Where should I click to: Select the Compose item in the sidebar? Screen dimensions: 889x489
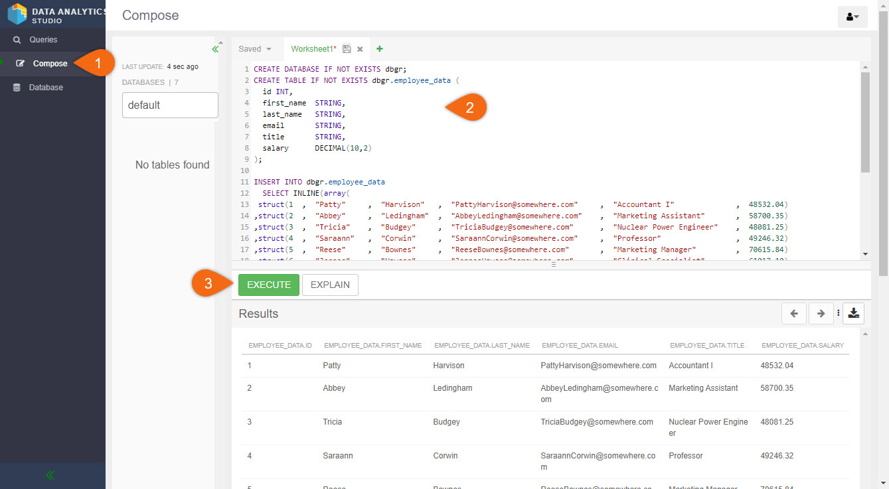(50, 64)
